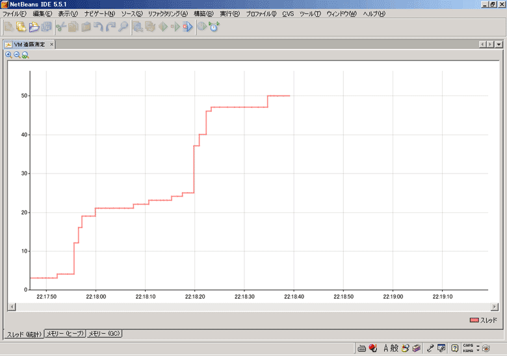
Task: Click the IME toolbox icon
Action: coord(417,348)
